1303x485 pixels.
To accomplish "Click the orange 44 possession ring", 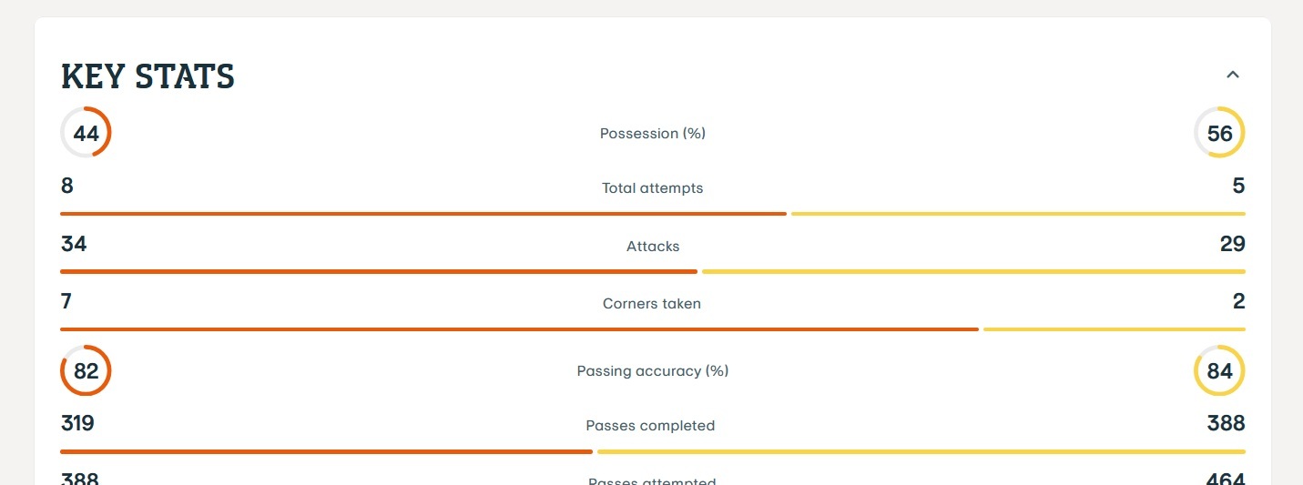I will [x=86, y=133].
